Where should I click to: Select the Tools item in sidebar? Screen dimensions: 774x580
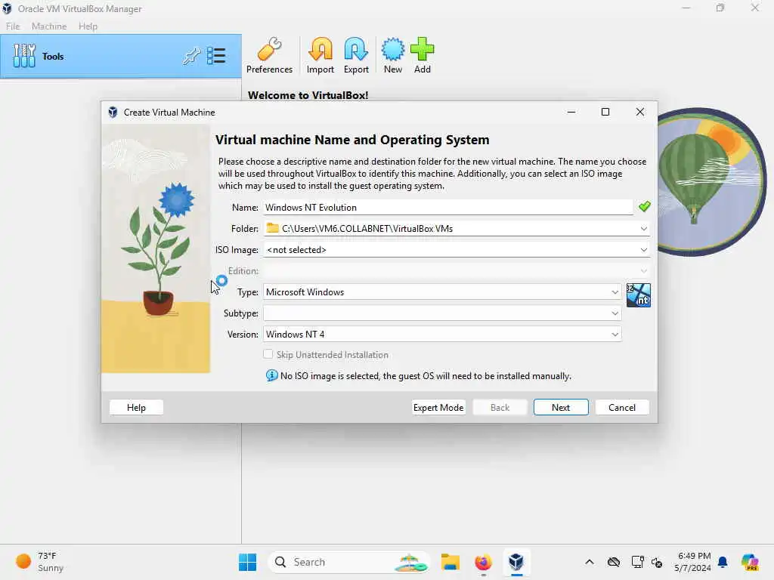[121, 56]
